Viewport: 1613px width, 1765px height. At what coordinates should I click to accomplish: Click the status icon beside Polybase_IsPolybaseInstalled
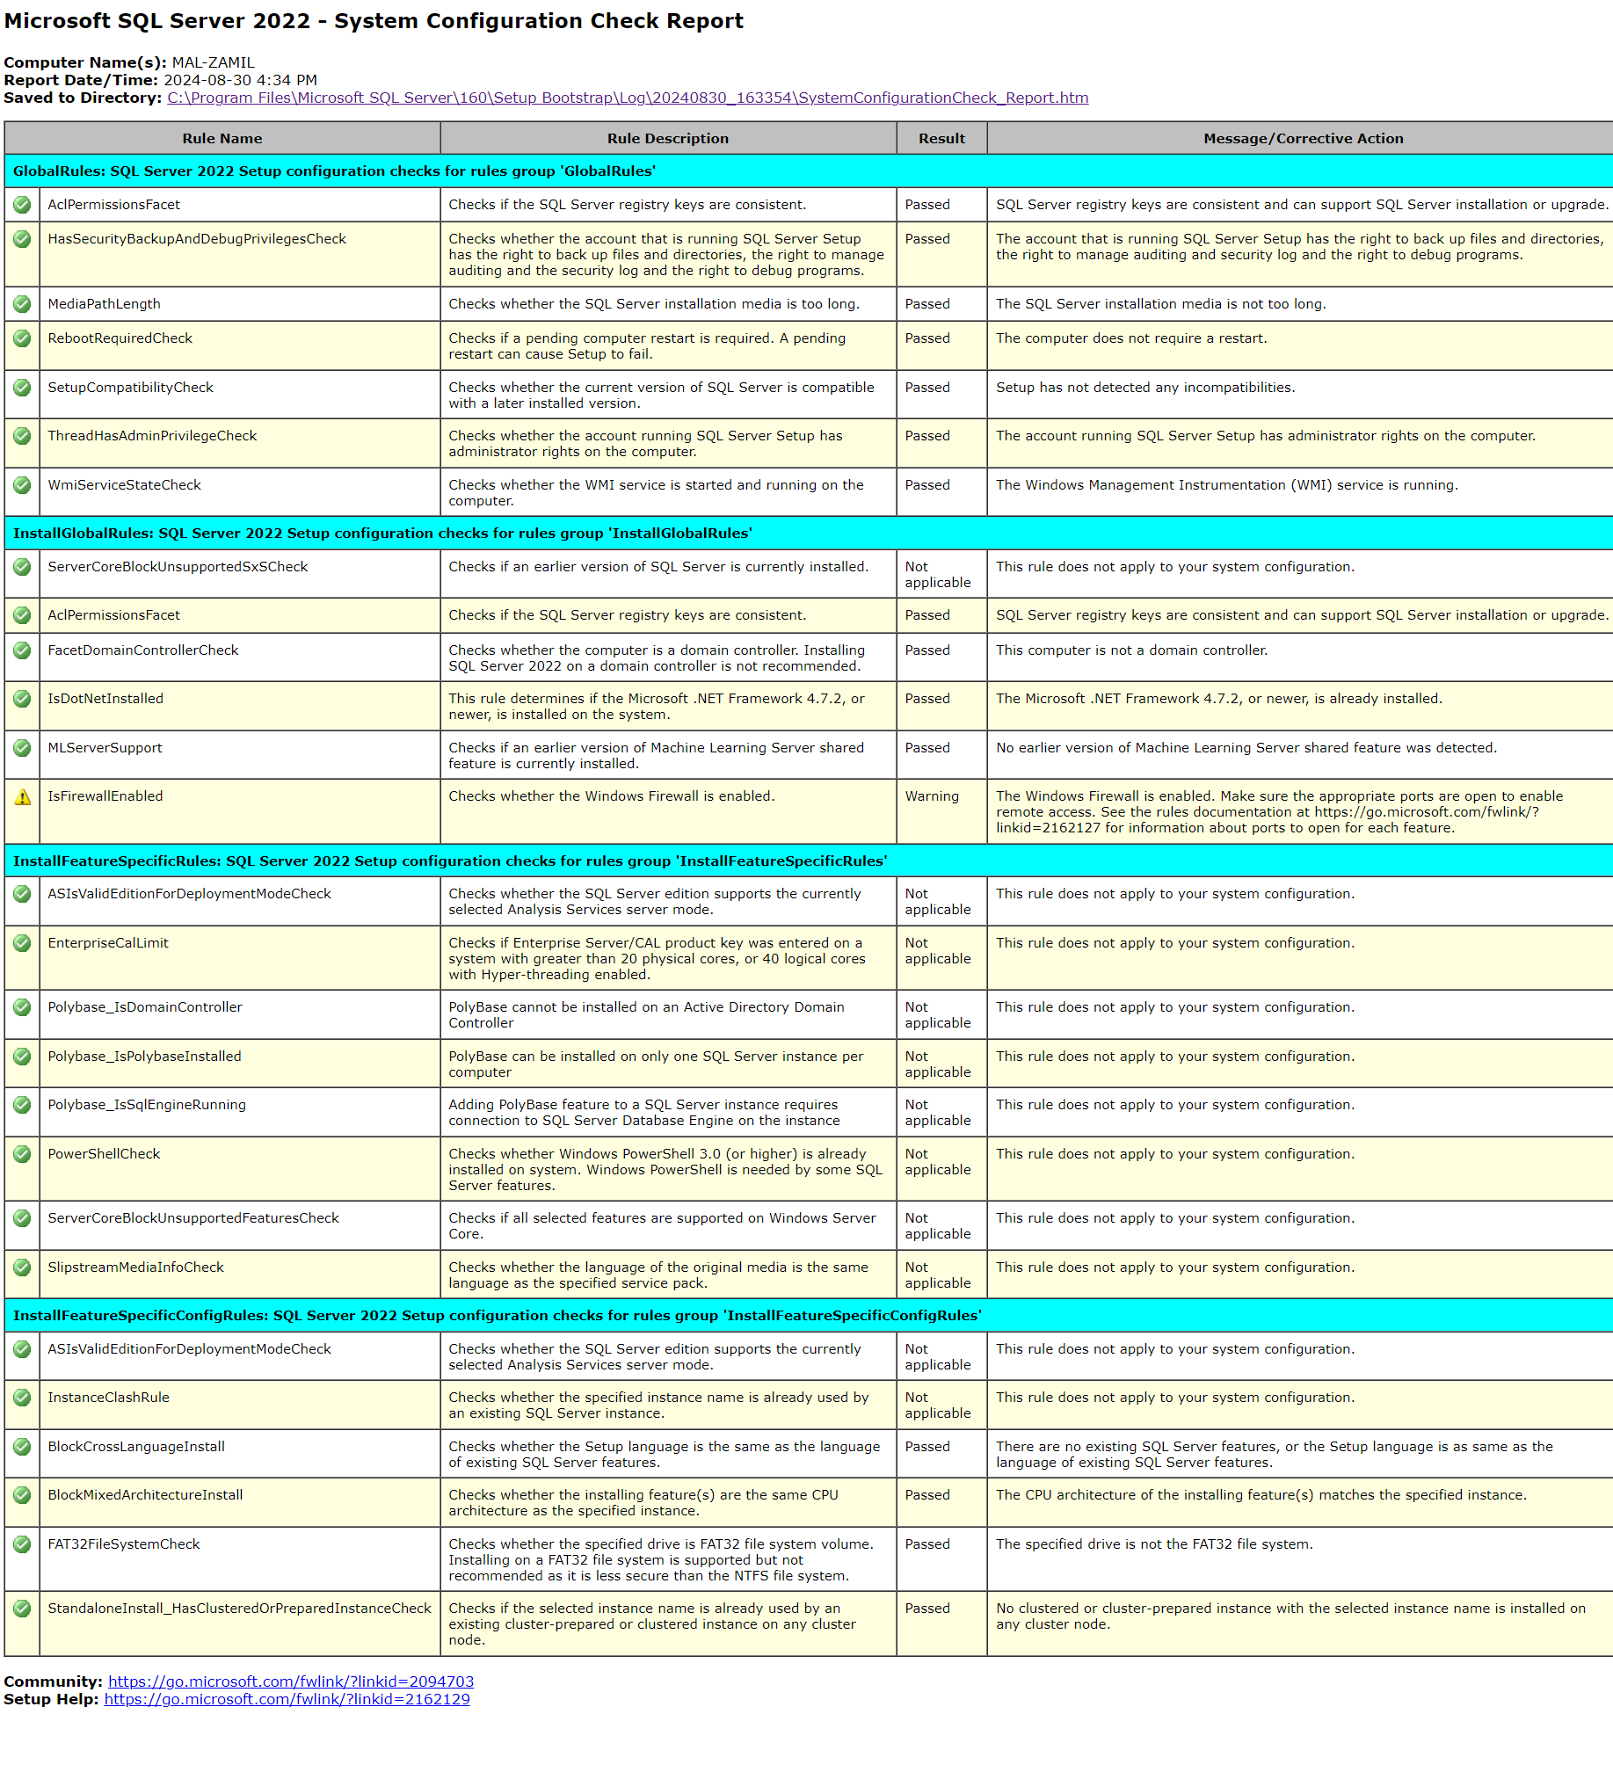(22, 1057)
